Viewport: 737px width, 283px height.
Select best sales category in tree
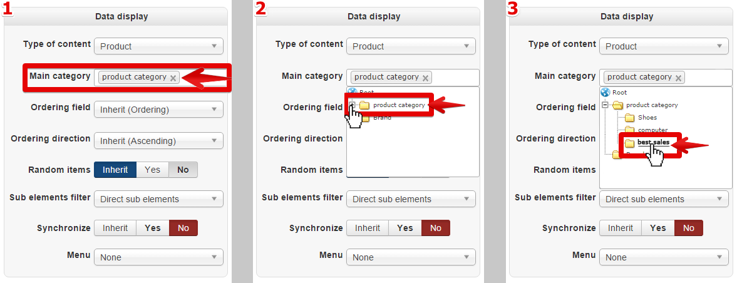click(653, 143)
